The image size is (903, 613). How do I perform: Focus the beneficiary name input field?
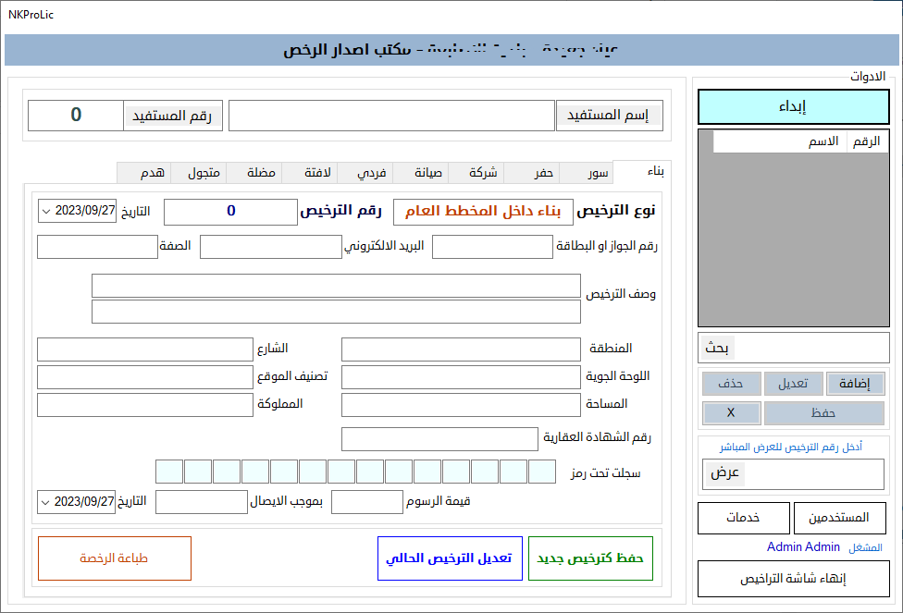coord(391,116)
